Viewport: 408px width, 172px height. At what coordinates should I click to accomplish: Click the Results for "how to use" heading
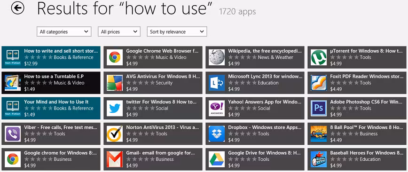pyautogui.click(x=125, y=8)
